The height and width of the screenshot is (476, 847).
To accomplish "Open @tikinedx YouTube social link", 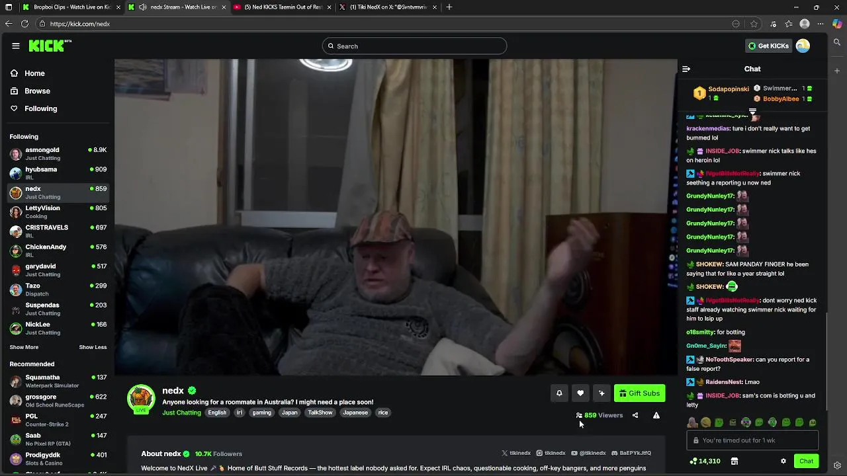I will point(588,453).
